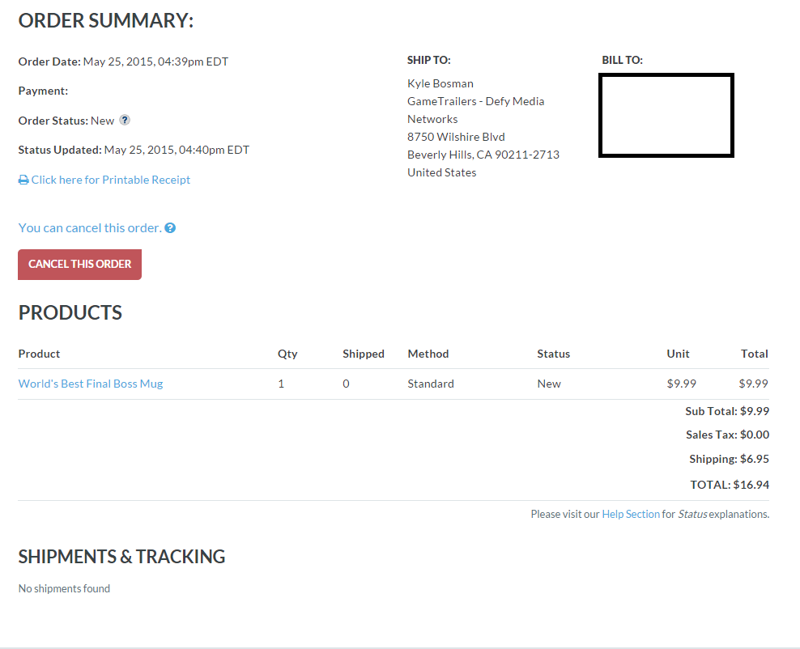Click the Shipping: $6.95 line
Viewport: 800px width, 649px height.
coord(729,459)
